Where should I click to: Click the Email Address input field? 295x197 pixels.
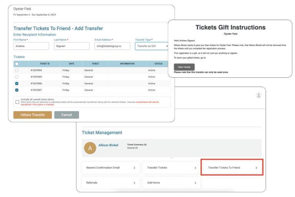pos(113,46)
